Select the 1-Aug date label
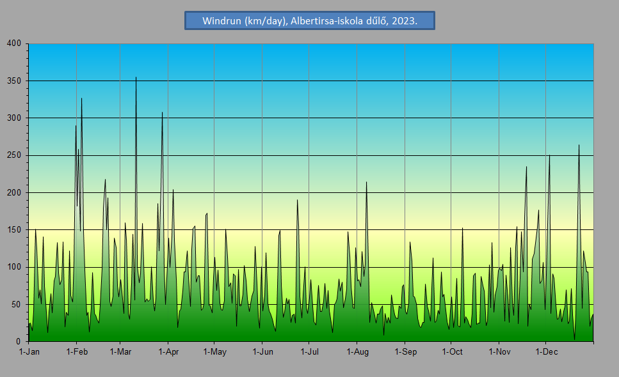Image resolution: width=619 pixels, height=377 pixels. point(357,351)
